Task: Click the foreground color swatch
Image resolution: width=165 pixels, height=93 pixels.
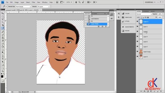Action: coord(2,76)
